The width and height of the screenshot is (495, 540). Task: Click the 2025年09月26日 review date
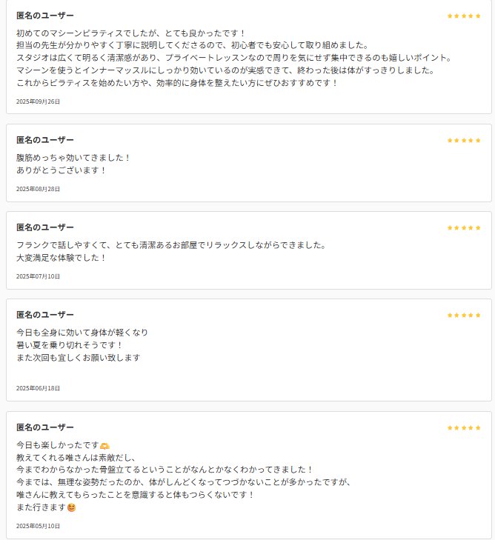pos(38,101)
